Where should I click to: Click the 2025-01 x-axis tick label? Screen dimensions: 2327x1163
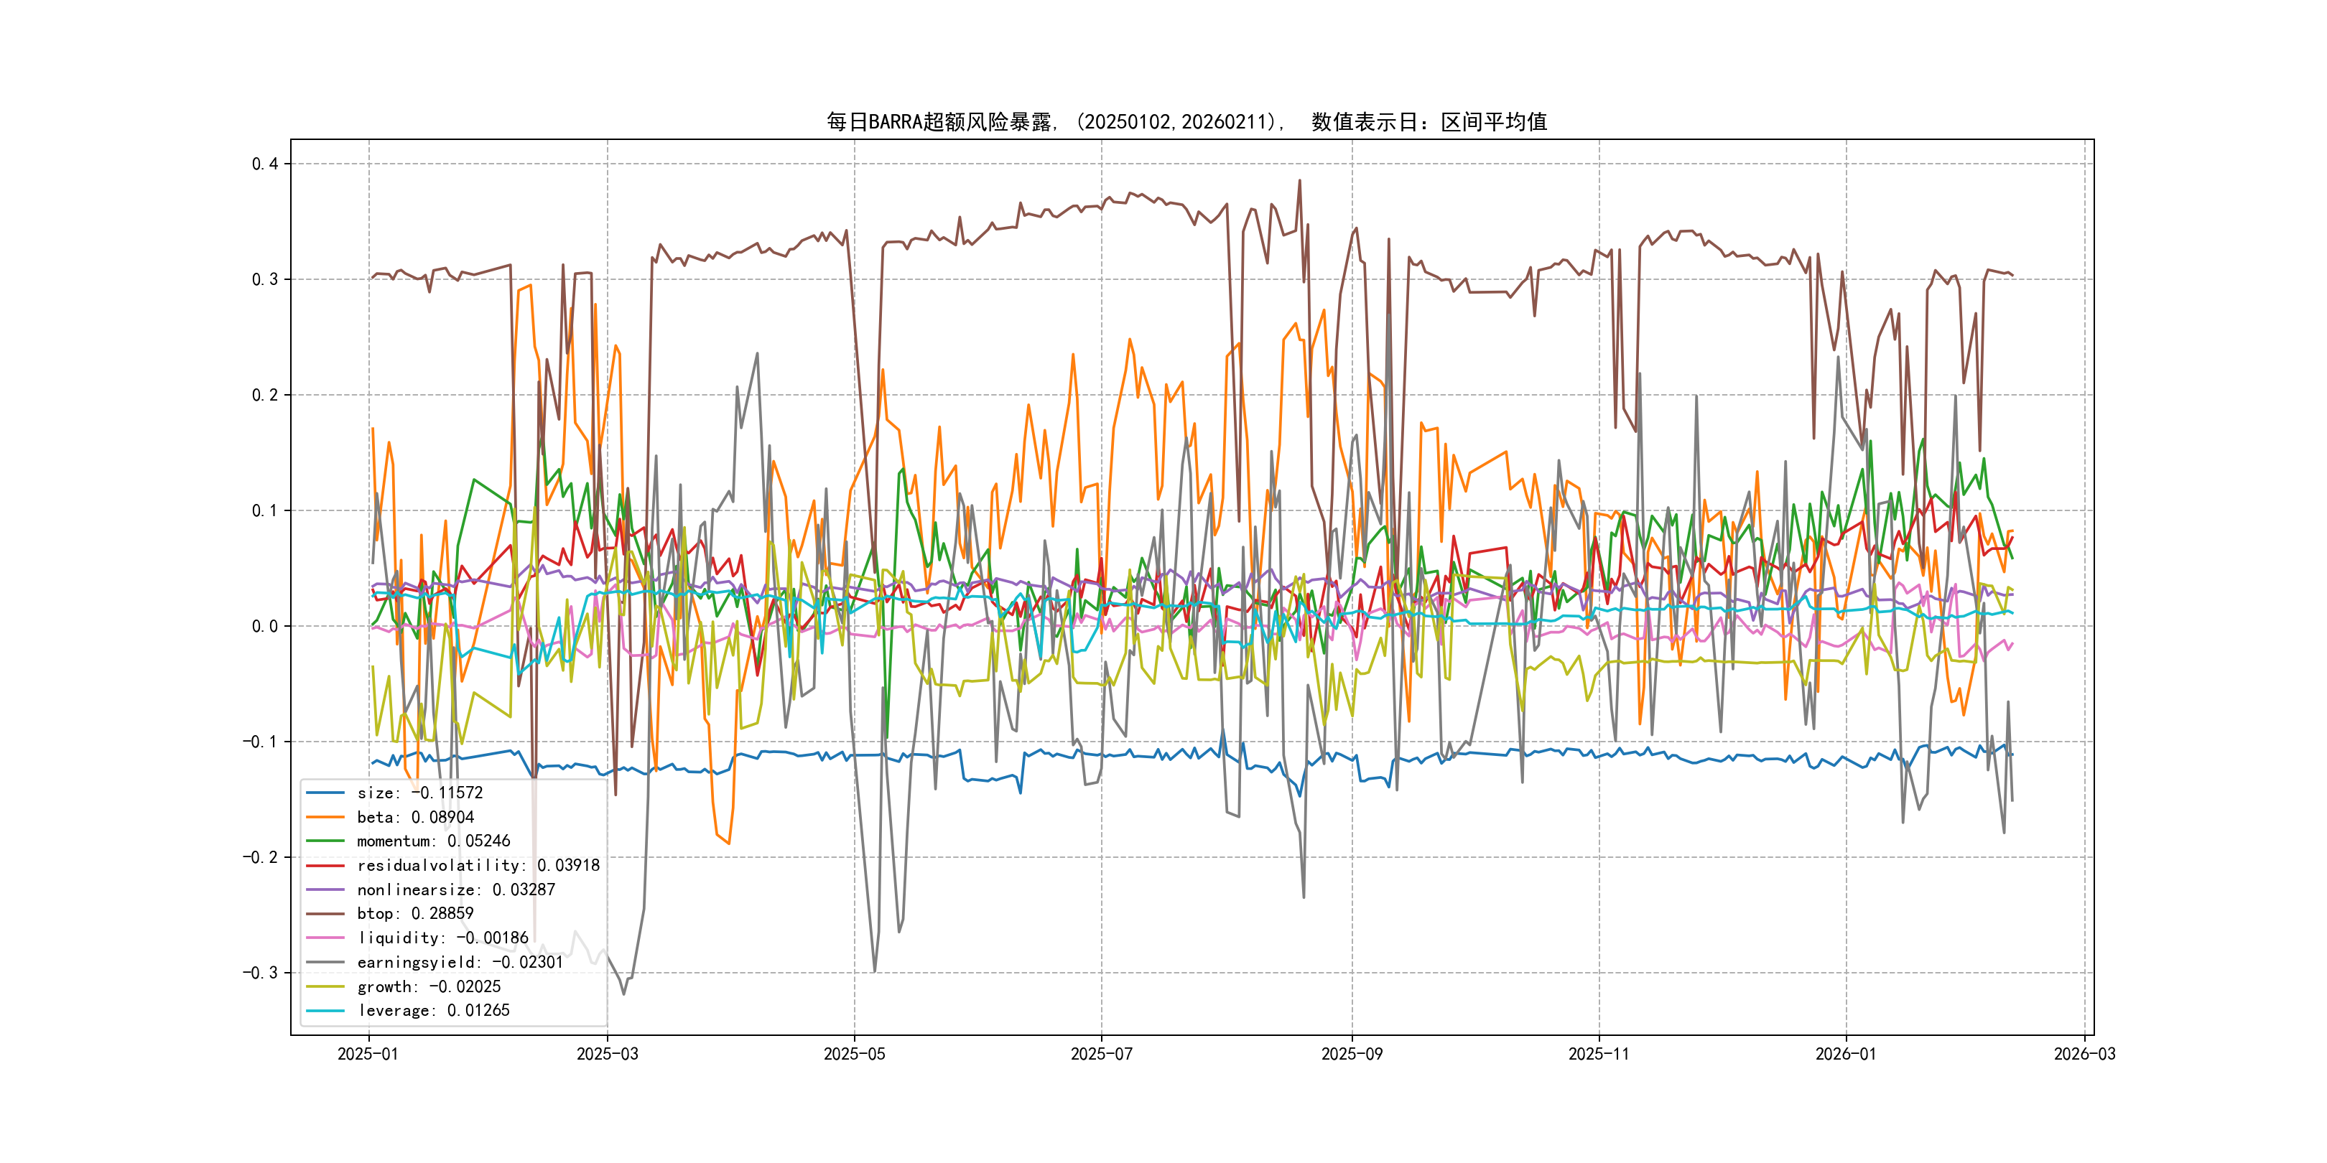368,1054
